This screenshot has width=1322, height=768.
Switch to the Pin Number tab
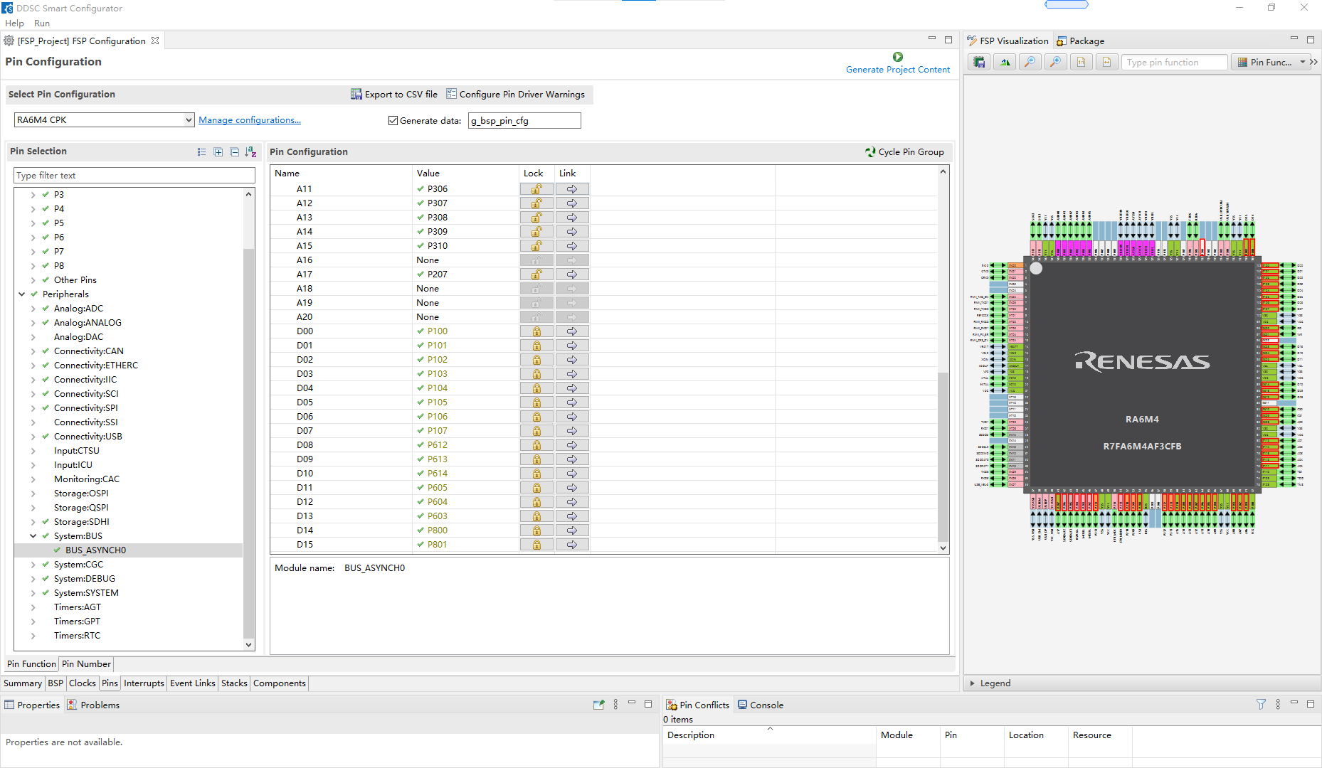86,664
